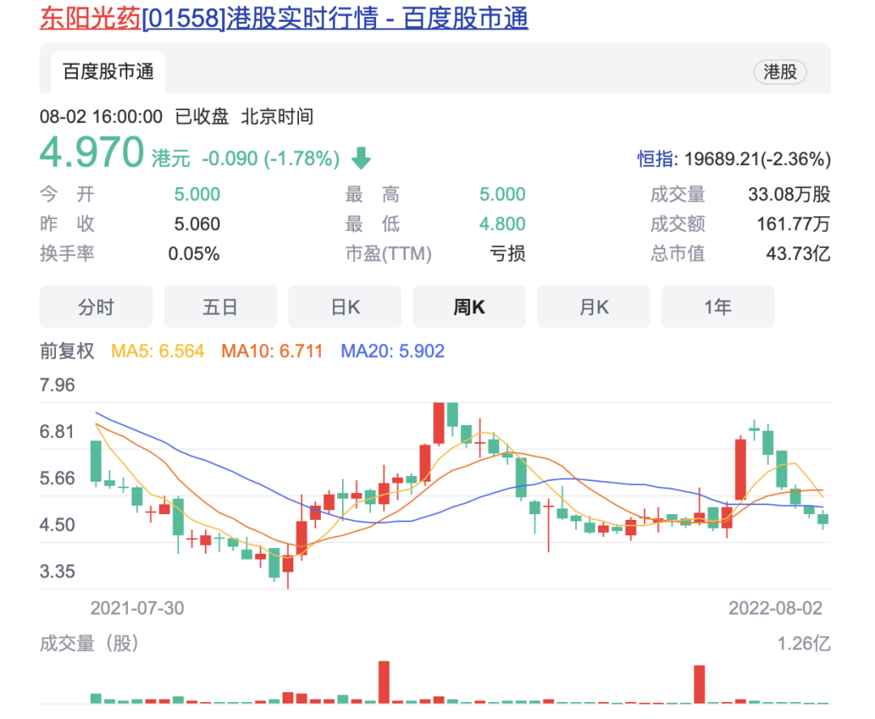The image size is (875, 719).
Task: Click the orange MA10 indicator label
Action: [272, 351]
